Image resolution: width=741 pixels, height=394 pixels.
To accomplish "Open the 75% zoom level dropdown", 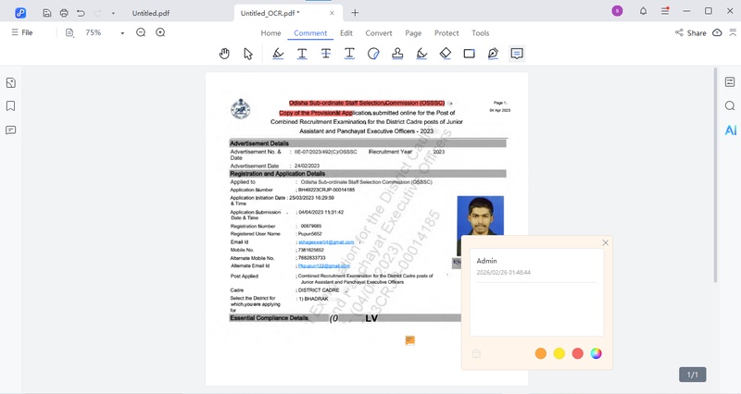I will (x=122, y=33).
